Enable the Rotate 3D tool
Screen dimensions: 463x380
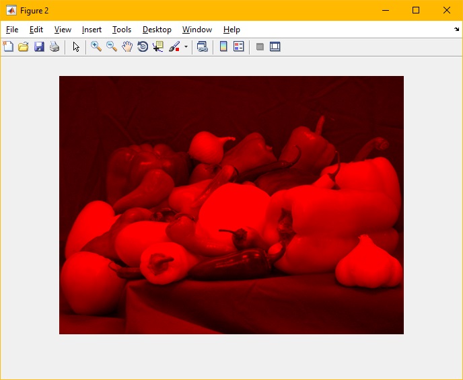(x=143, y=46)
